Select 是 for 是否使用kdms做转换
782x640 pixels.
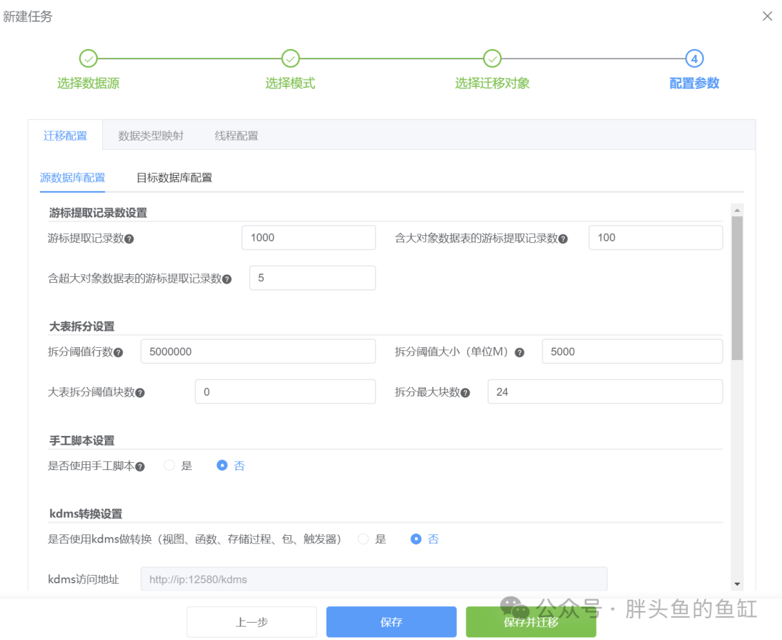363,539
